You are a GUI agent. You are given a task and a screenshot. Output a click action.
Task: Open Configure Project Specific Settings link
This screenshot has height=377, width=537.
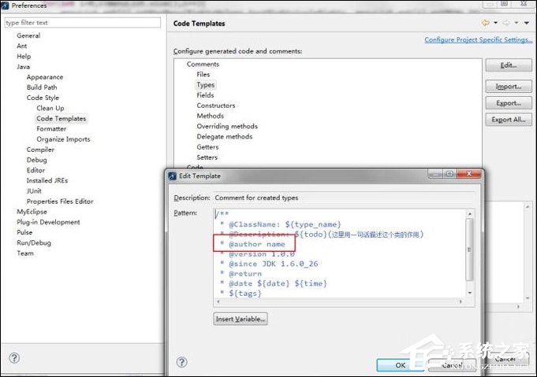point(479,39)
